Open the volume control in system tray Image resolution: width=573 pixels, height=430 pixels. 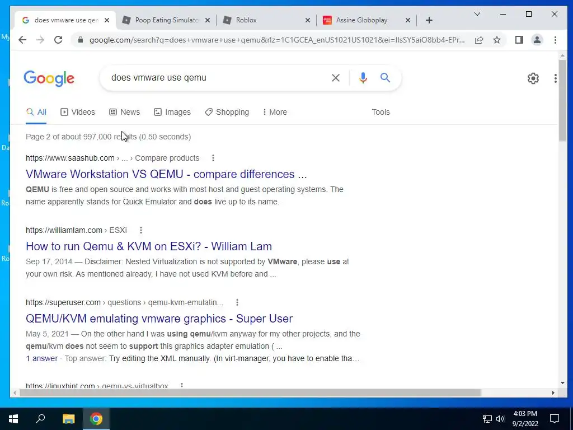pos(500,419)
